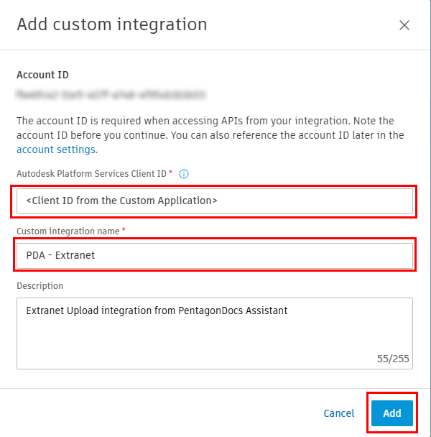Click the info icon beside Client ID label
Viewport: 431px width, 437px height.
[184, 174]
